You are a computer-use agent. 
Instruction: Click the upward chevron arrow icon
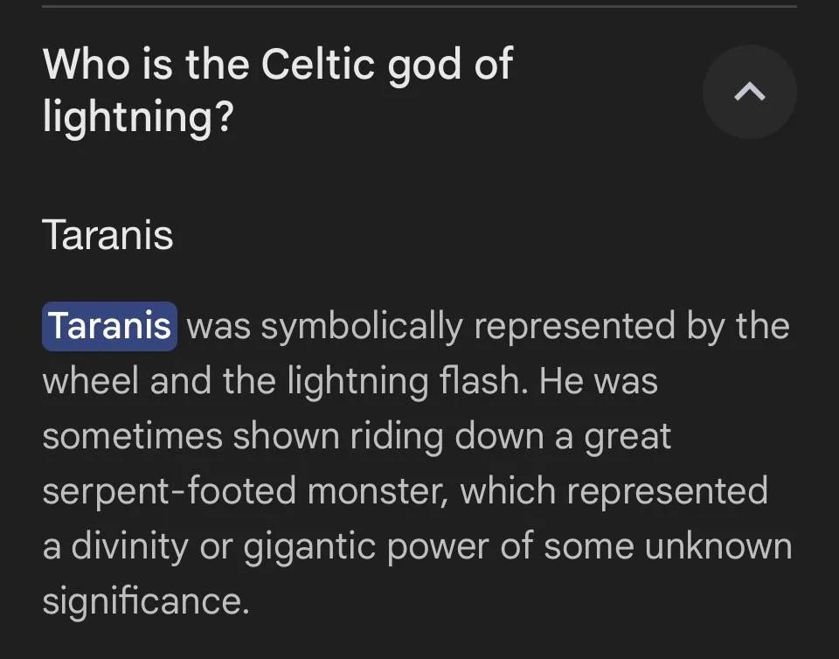pyautogui.click(x=750, y=92)
